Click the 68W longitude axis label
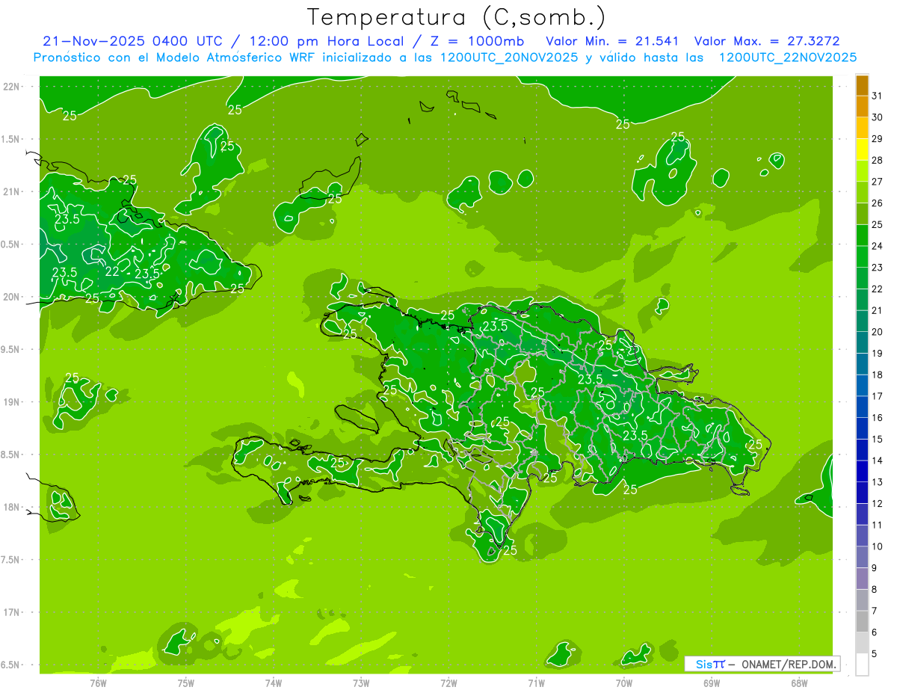 click(x=799, y=683)
